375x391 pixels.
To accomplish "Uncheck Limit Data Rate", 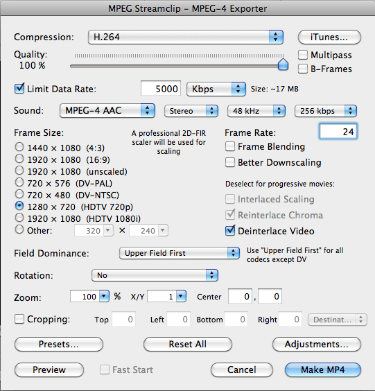I will (x=19, y=89).
